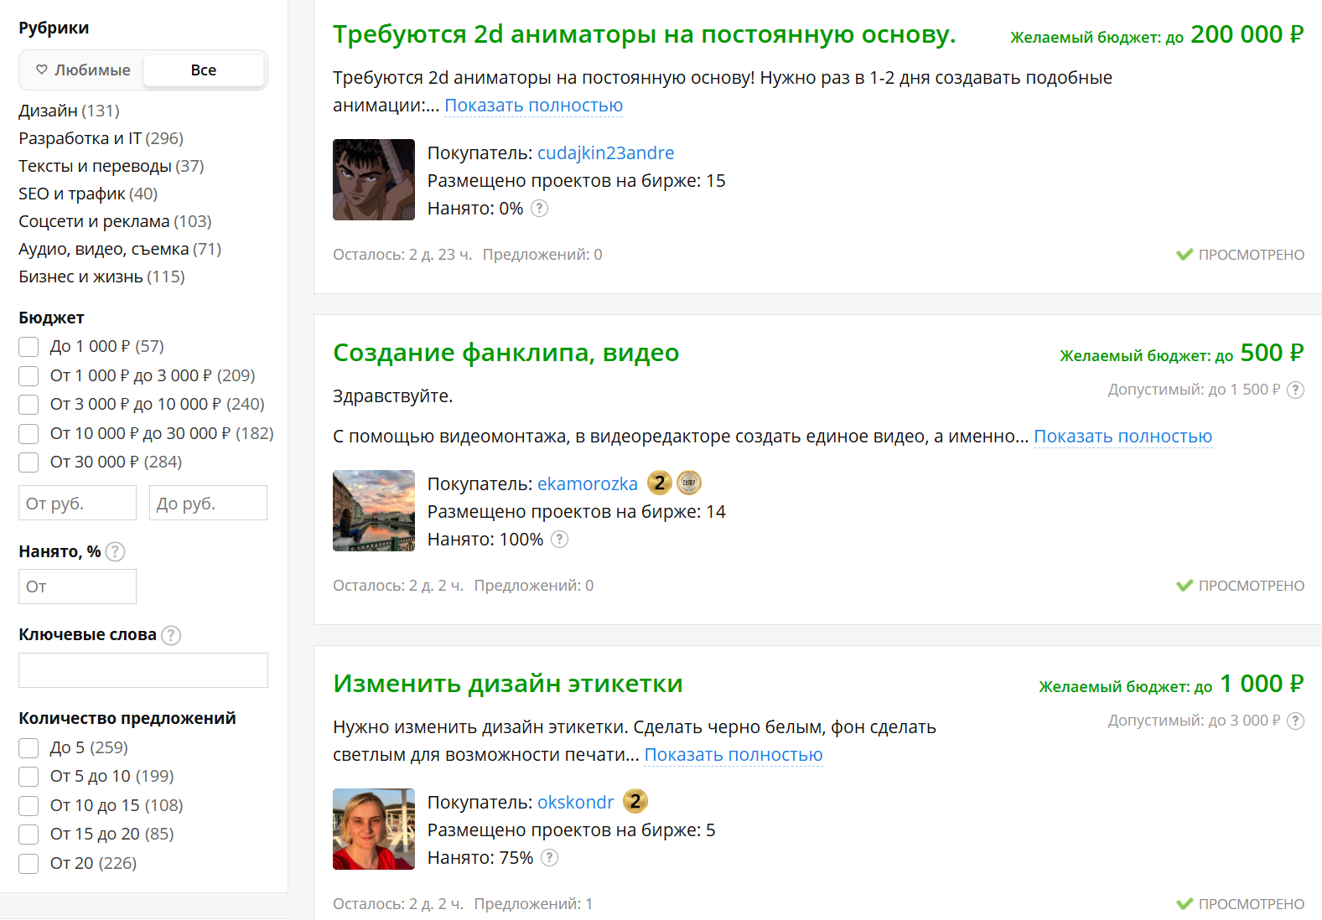
Task: Expand full description of 2d animators project
Action: [x=533, y=106]
